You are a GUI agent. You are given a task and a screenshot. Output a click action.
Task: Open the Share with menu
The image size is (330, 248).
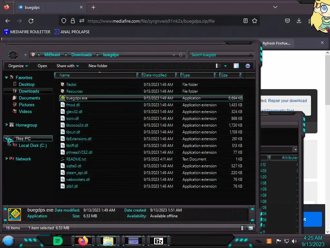[x=68, y=66]
